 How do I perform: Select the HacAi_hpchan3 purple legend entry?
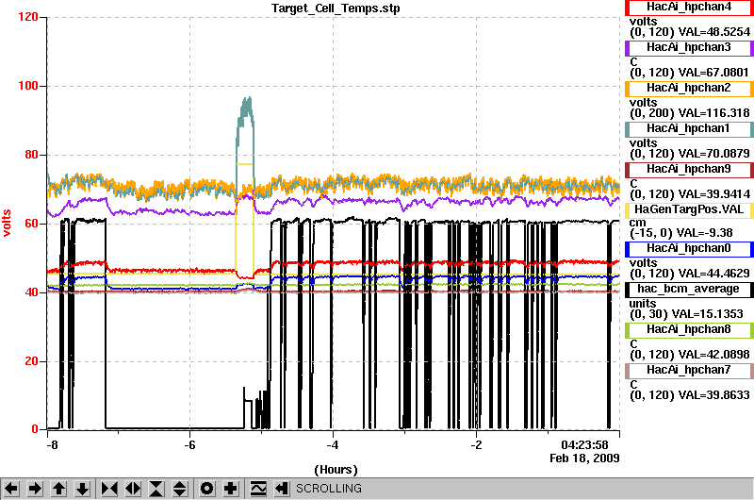tap(689, 48)
